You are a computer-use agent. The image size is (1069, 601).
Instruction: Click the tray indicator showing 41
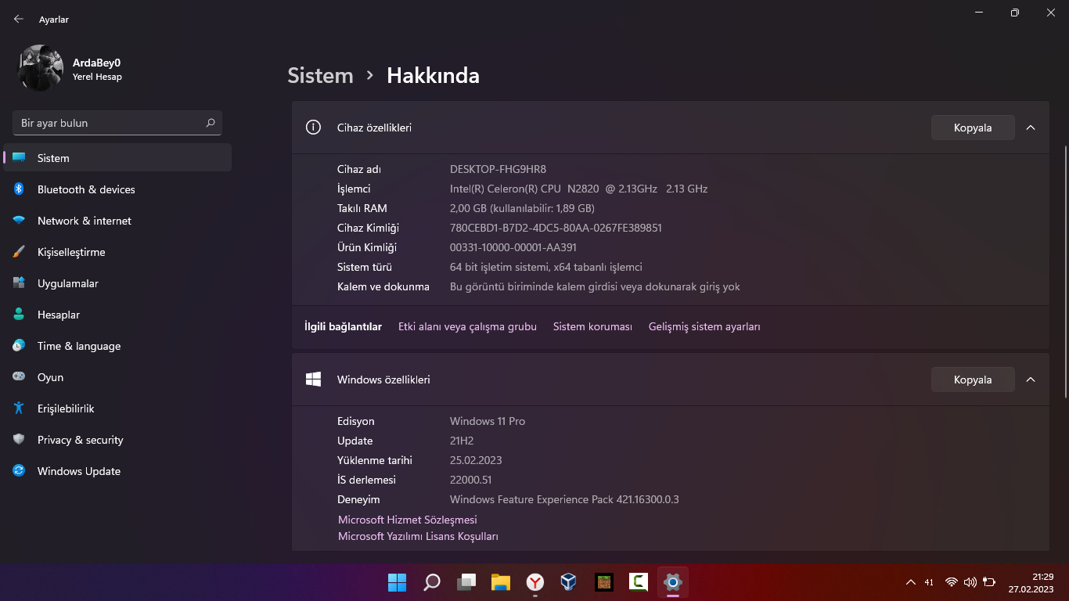929,582
